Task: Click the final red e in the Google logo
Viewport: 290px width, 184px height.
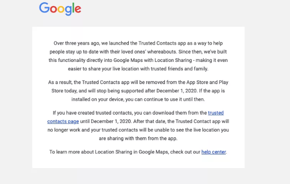Action: [x=77, y=9]
